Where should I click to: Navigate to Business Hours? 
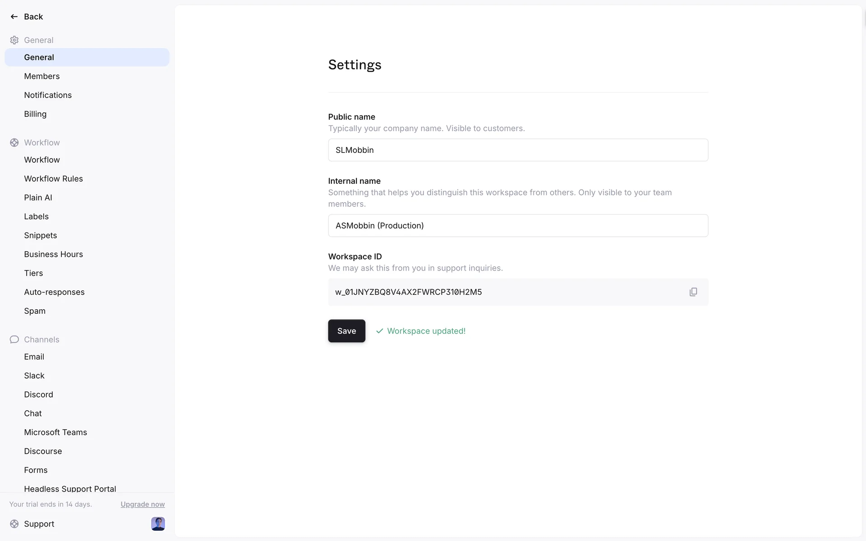[53, 254]
